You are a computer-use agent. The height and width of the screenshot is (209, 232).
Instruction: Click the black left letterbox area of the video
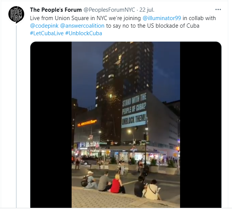51,125
